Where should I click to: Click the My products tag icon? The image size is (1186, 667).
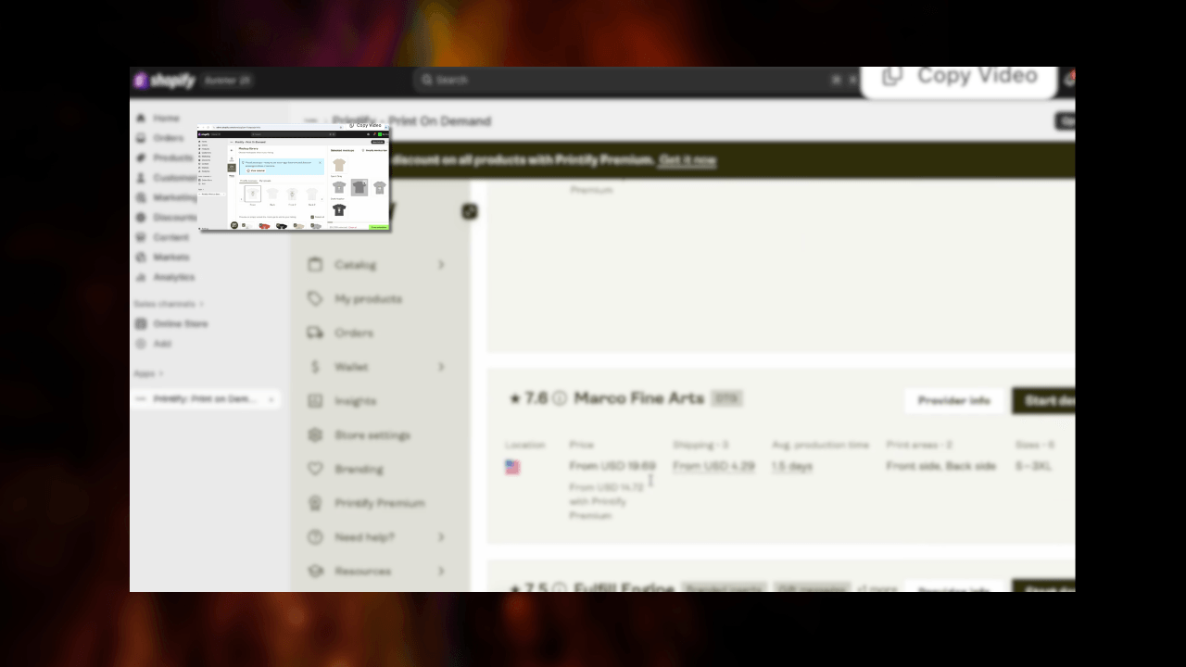[x=315, y=298]
